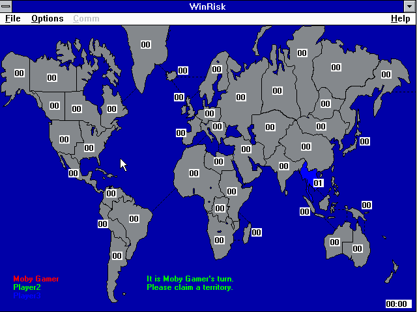
Task: Select the blue Siam territory marked 01
Action: (x=318, y=183)
